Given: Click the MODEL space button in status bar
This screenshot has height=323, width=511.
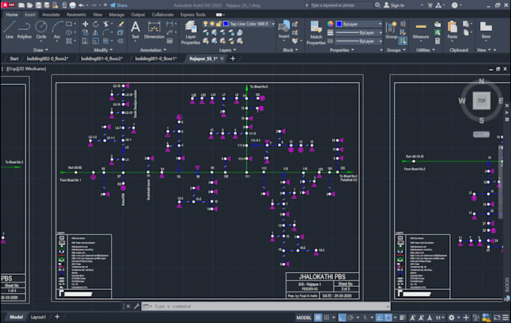Looking at the screenshot, I should [304, 317].
